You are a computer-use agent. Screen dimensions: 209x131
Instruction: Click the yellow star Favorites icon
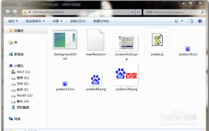pyautogui.click(x=11, y=31)
